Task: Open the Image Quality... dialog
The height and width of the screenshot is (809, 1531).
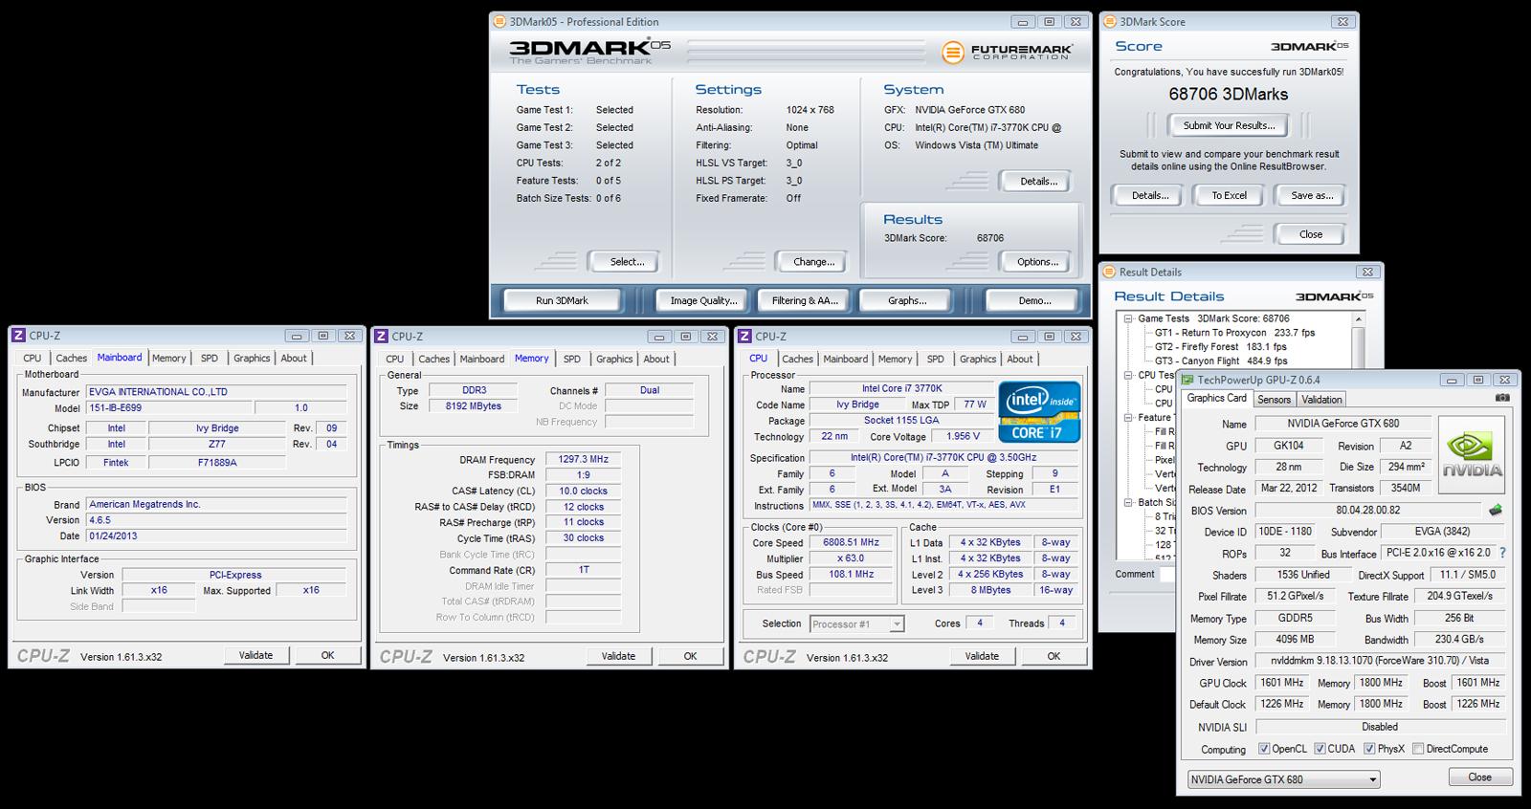Action: tap(703, 300)
